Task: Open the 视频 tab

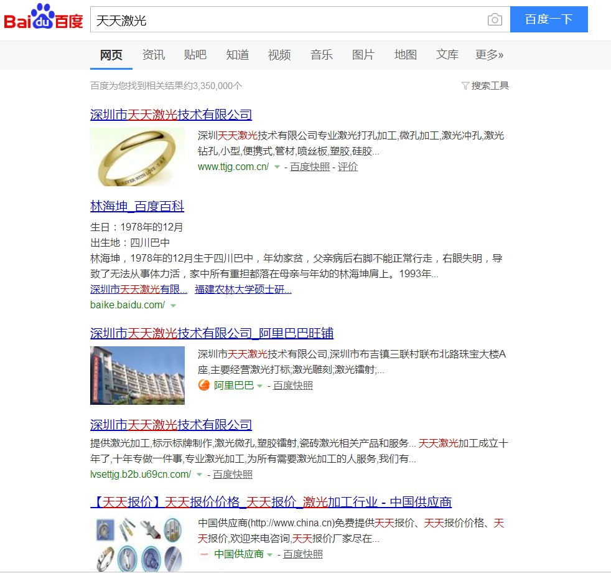Action: [x=279, y=55]
